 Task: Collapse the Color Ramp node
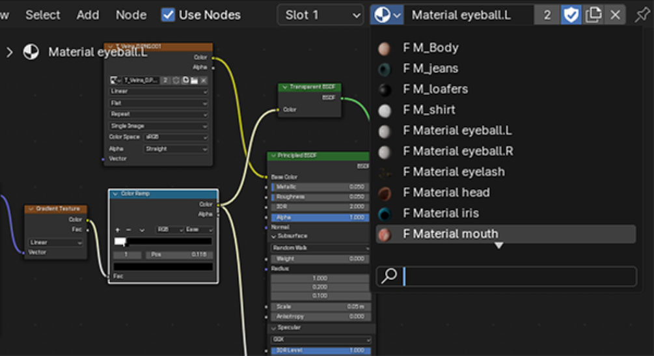pyautogui.click(x=115, y=194)
